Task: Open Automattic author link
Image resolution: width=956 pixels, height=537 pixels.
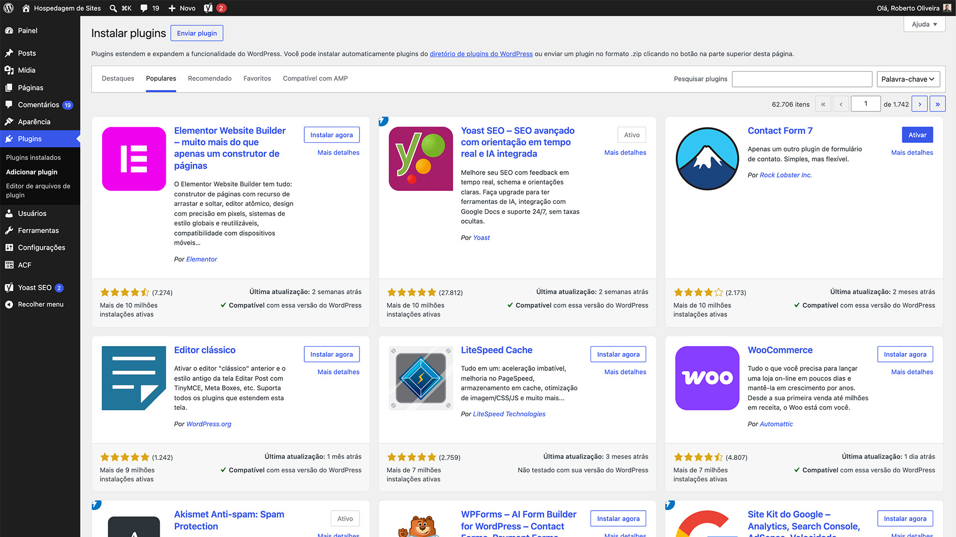Action: coord(776,424)
